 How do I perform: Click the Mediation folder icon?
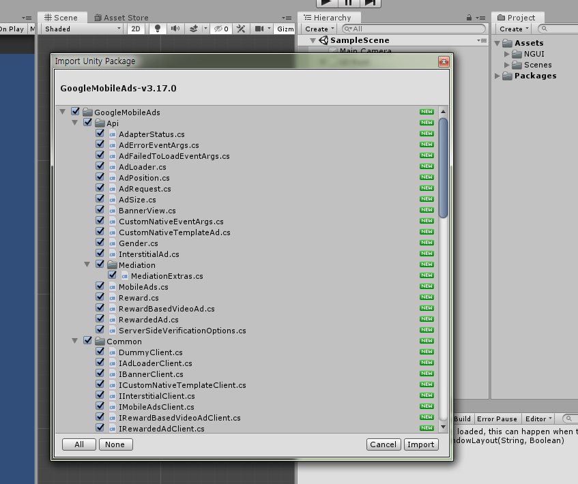112,265
